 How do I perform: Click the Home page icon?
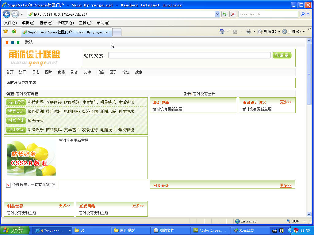pos(222,32)
